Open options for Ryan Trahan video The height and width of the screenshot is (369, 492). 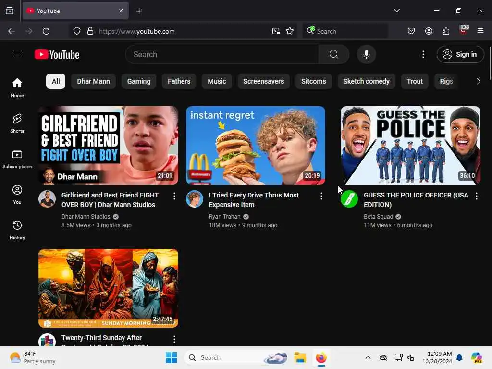tap(321, 196)
